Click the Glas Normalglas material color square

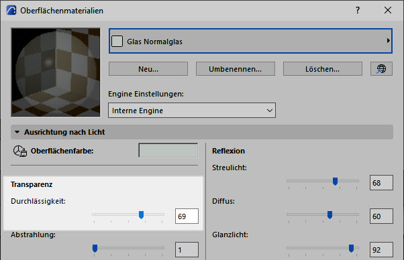117,41
